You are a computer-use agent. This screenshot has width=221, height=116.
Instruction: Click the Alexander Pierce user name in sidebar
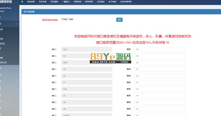(7, 8)
